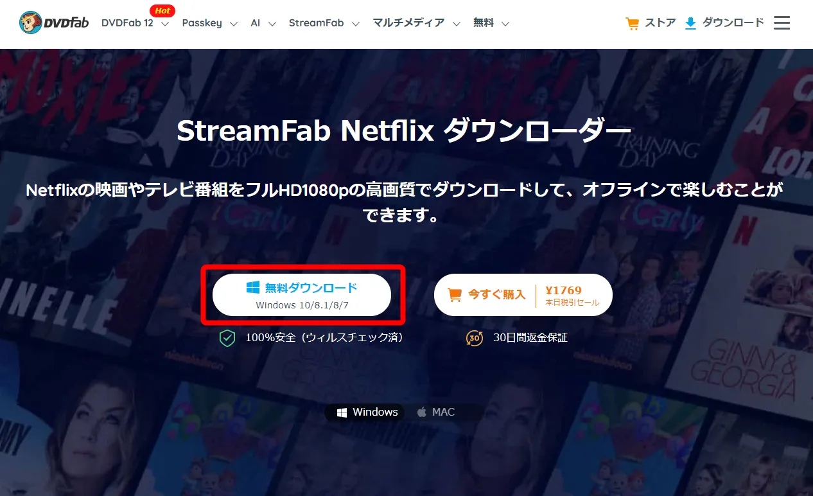Click the DVDFab monkey logo

(x=54, y=23)
